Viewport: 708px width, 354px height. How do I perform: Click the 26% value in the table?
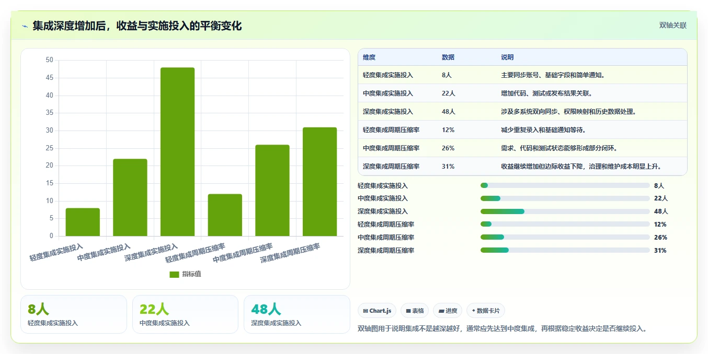point(448,148)
